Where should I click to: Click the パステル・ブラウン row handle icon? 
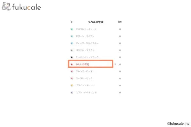(120, 50)
